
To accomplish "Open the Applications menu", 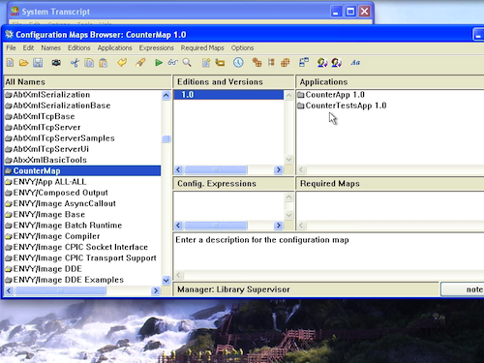I will [x=114, y=47].
